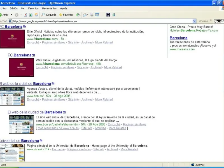Open second indented FC Barcelona result title
The image size is (224, 168).
20,55
